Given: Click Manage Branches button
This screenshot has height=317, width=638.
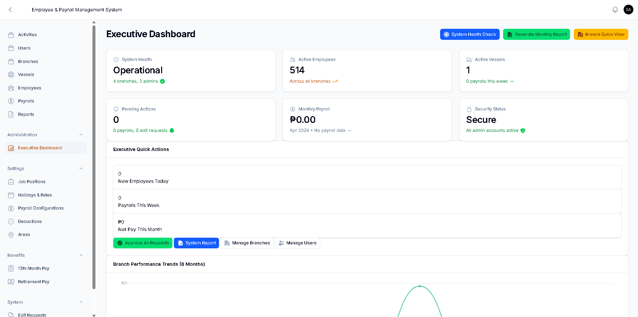Looking at the screenshot, I should click(x=247, y=243).
